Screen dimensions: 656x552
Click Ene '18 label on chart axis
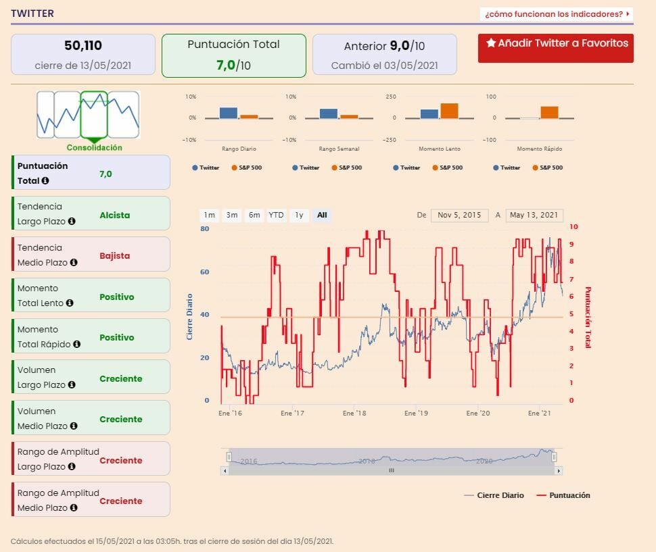pos(354,413)
